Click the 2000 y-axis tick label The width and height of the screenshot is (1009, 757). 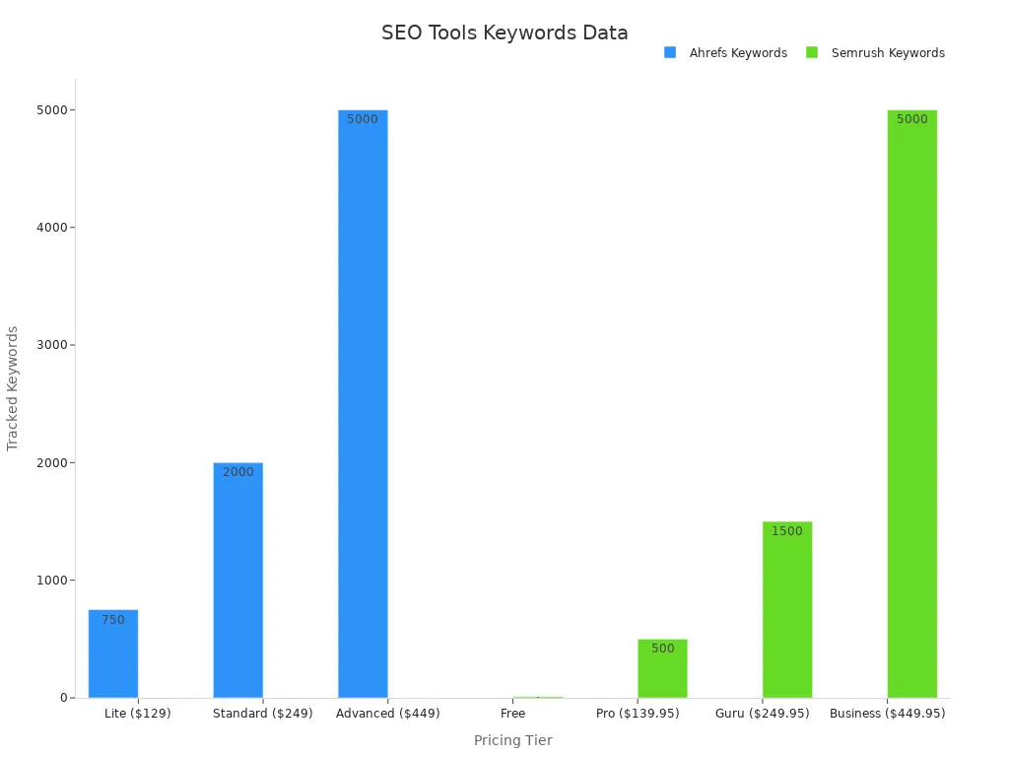(x=52, y=463)
